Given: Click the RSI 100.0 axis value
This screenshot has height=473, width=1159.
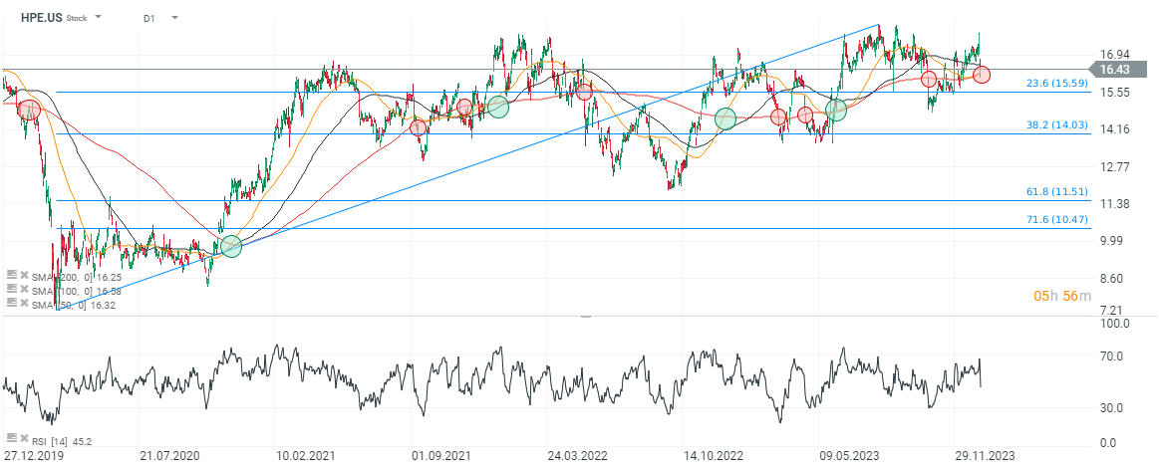Looking at the screenshot, I should coord(1114,324).
